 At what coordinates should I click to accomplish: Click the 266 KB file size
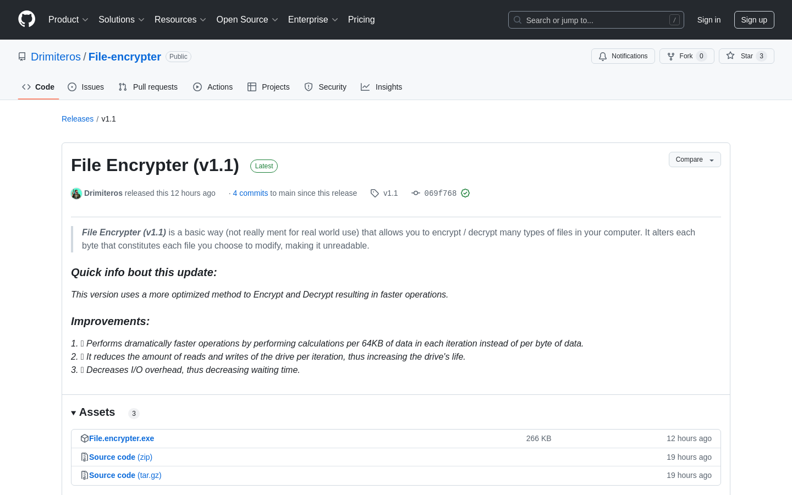pos(538,438)
